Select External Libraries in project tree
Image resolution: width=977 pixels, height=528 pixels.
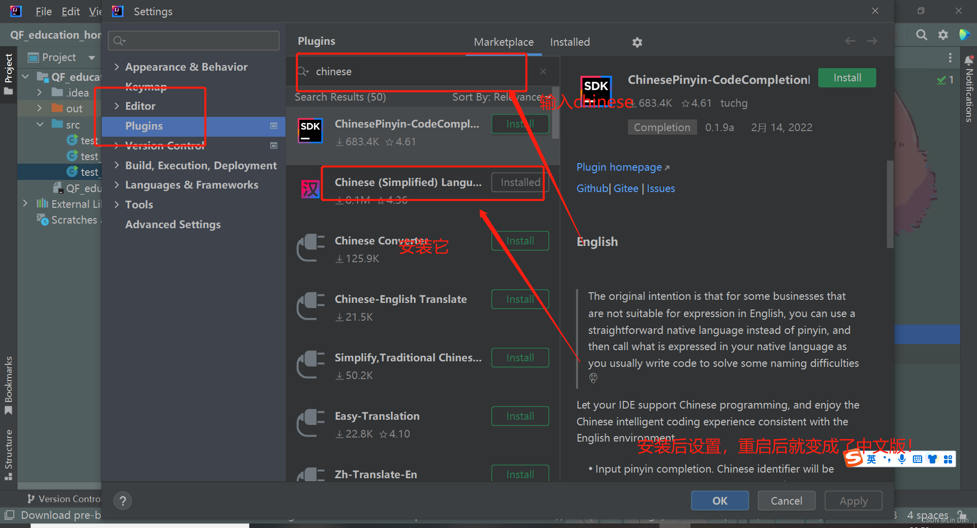(x=69, y=204)
